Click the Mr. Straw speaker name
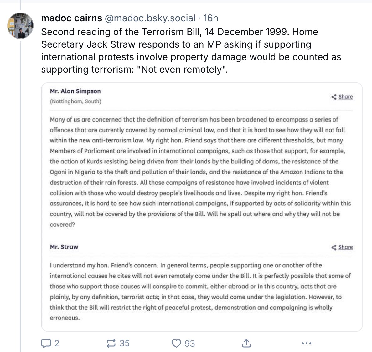 pyautogui.click(x=64, y=247)
